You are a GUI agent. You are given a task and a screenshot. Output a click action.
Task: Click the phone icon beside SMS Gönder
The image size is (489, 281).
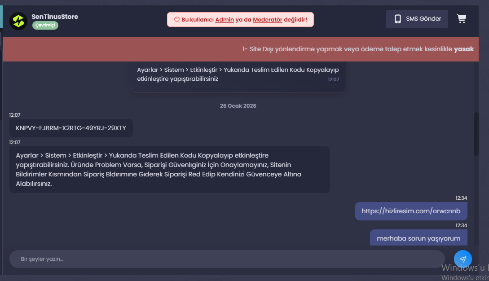[x=398, y=19]
